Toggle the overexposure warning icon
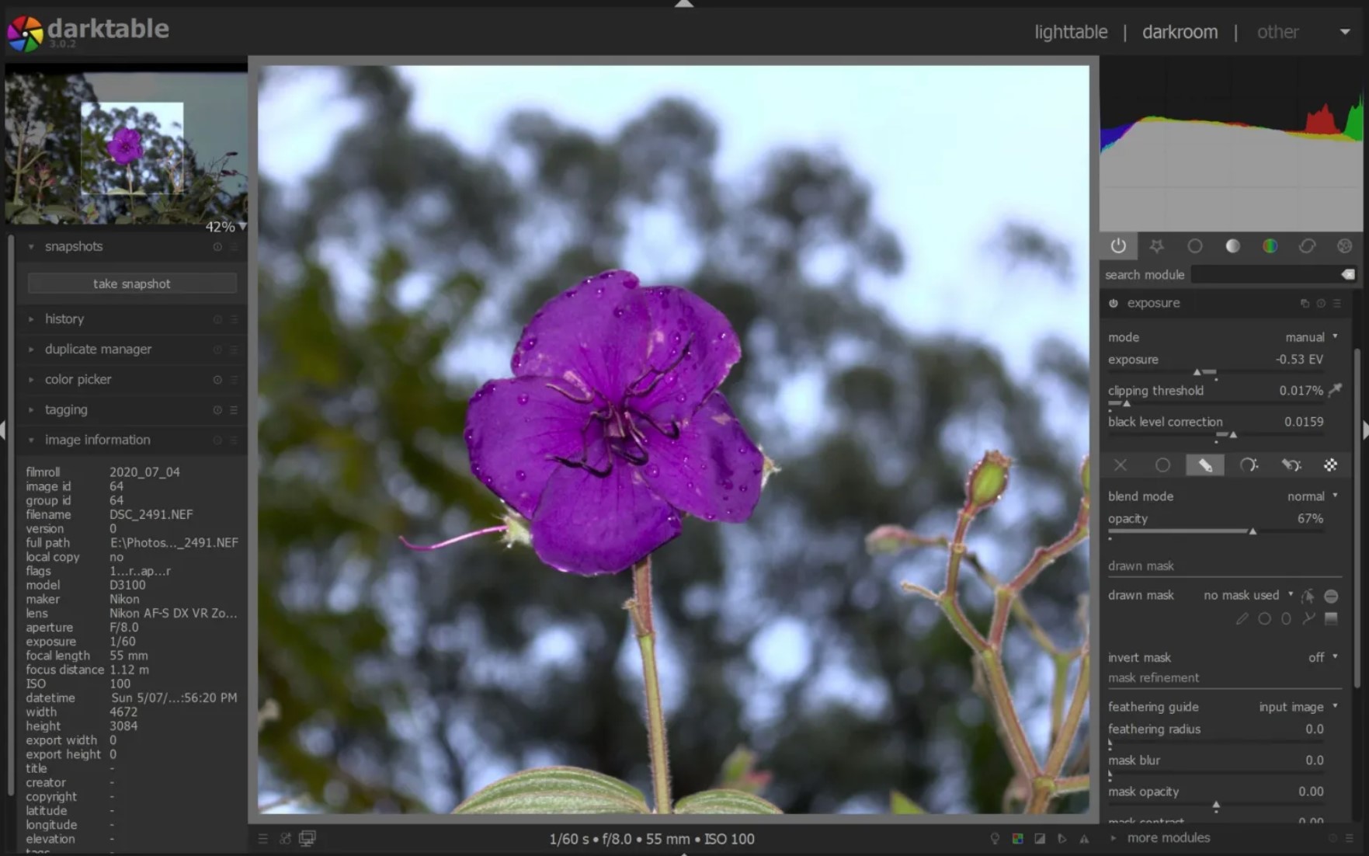This screenshot has height=856, width=1369. [1040, 839]
